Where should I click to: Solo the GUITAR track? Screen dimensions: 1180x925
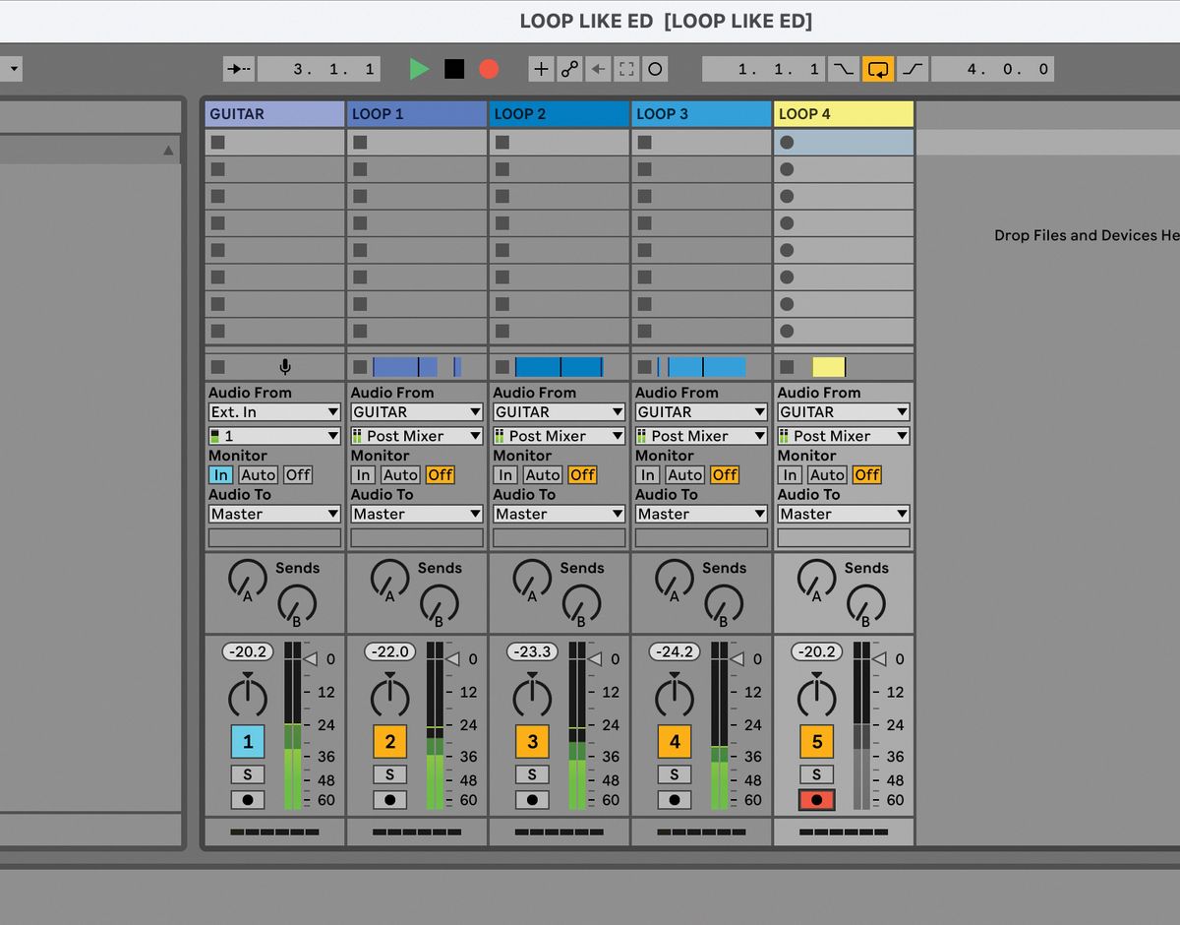click(248, 775)
